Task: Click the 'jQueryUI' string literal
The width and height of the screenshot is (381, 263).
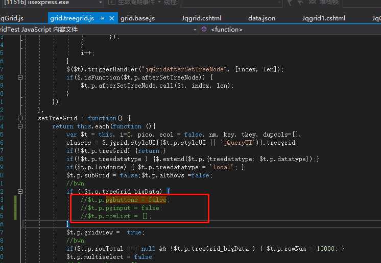Action: click(x=237, y=143)
